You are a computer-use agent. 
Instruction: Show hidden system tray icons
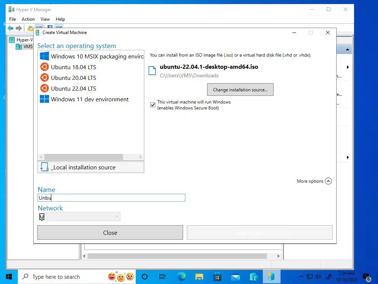(x=300, y=277)
